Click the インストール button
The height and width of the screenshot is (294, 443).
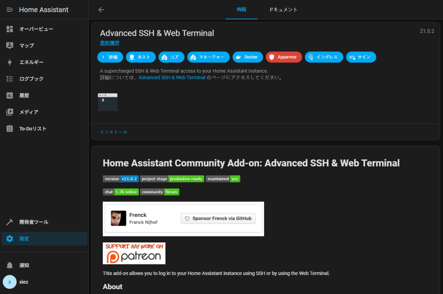(114, 132)
